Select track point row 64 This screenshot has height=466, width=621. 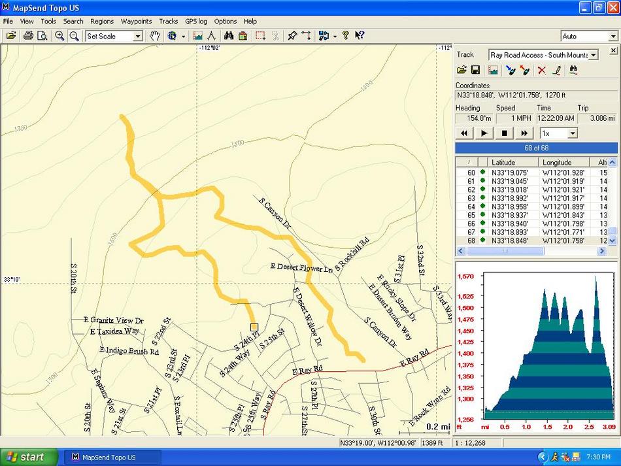point(532,207)
